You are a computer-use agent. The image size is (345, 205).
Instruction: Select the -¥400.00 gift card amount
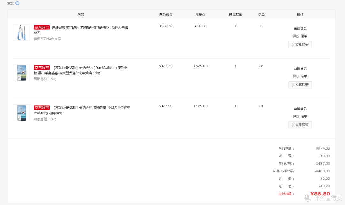click(322, 171)
